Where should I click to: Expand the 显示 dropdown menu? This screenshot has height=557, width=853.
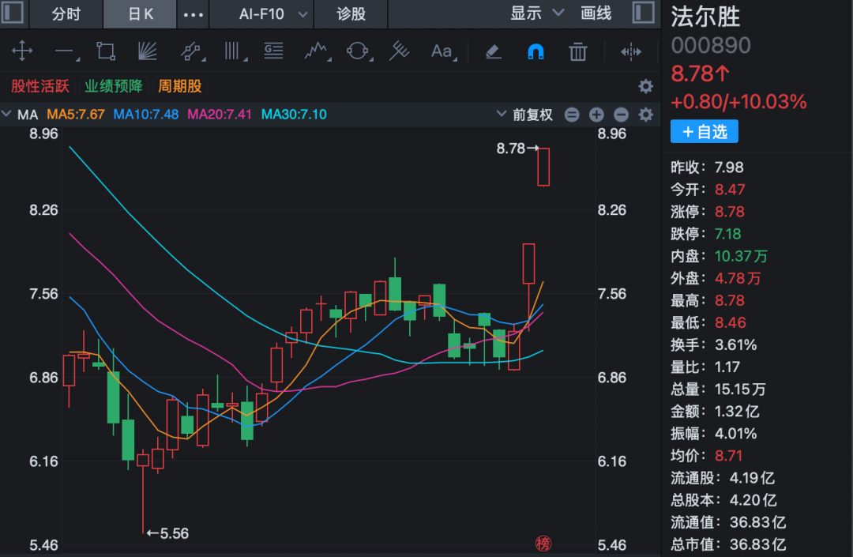pyautogui.click(x=536, y=13)
